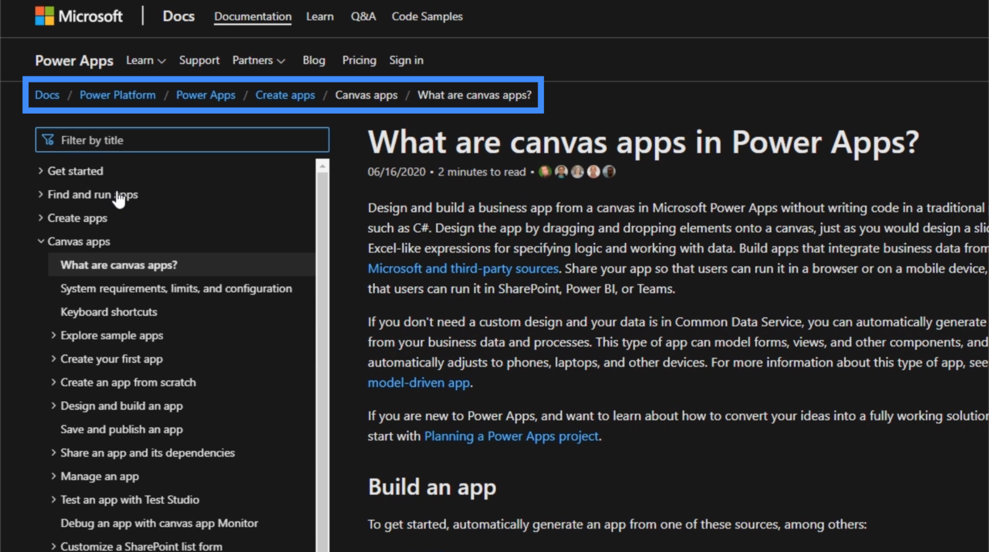Expand Test an app with Test Studio
Screen dimensions: 989x552
(54, 500)
